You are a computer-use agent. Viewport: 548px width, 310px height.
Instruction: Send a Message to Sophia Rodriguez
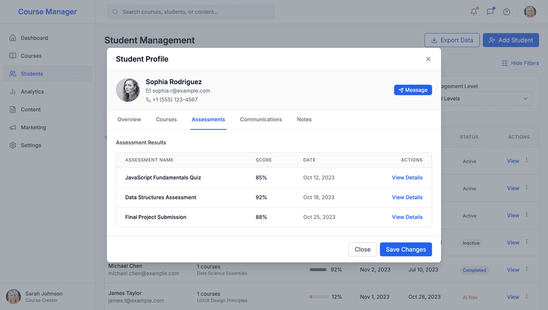(413, 90)
